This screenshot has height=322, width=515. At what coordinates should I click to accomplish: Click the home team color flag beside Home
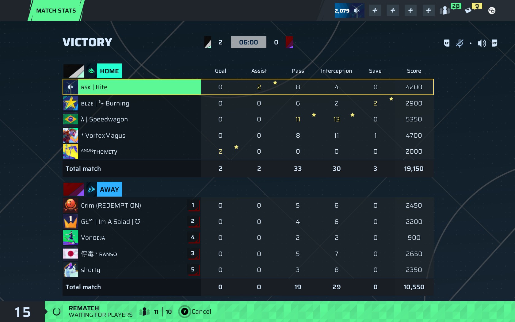[x=74, y=71]
